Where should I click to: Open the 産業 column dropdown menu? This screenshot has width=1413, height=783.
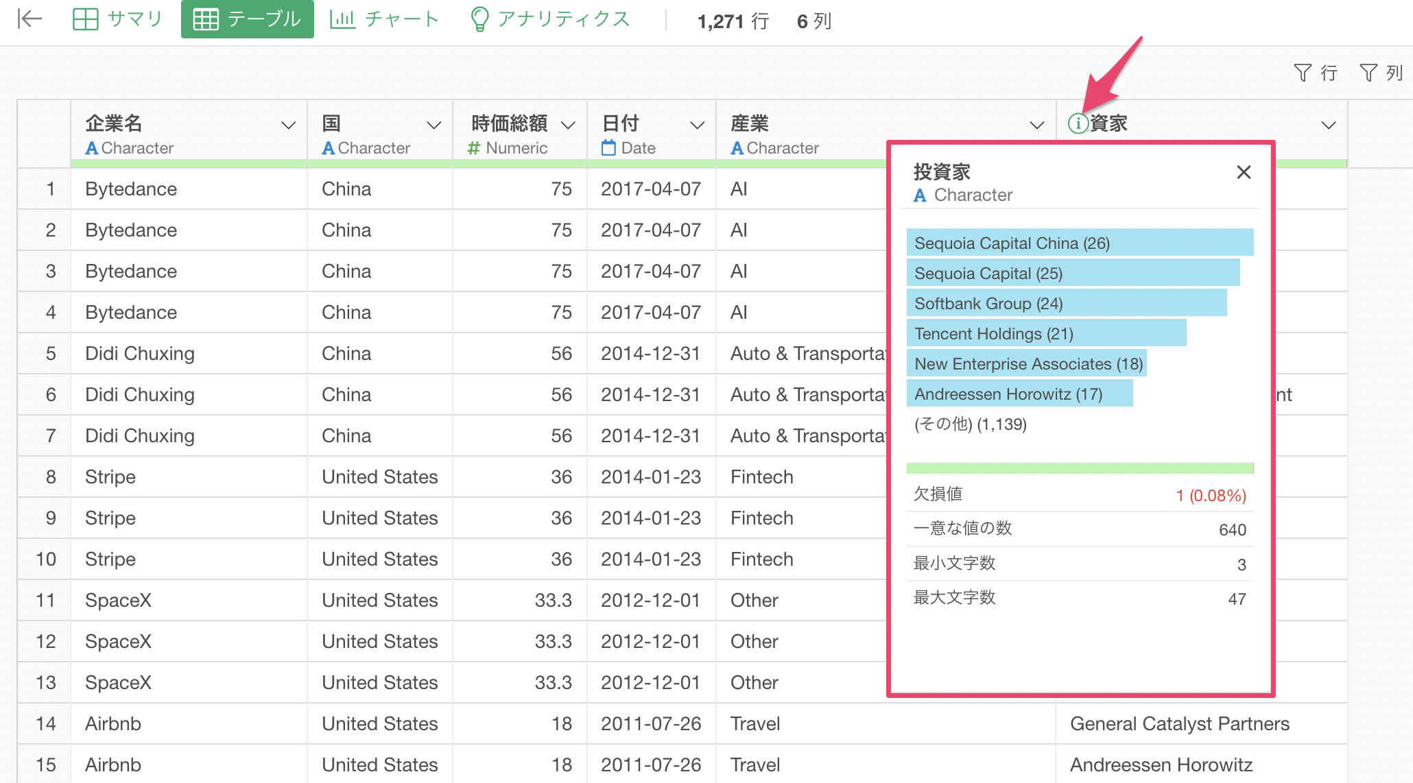[x=1037, y=125]
